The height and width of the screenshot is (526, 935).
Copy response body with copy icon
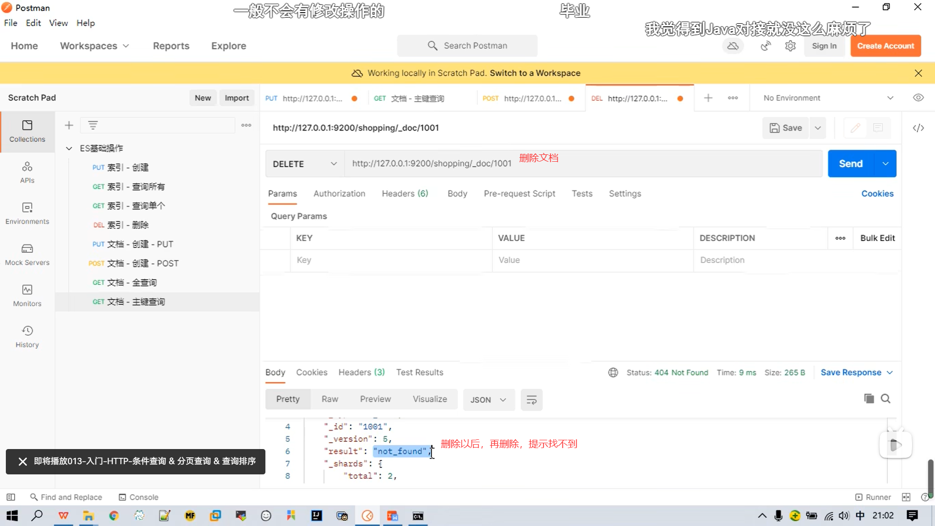(x=869, y=399)
